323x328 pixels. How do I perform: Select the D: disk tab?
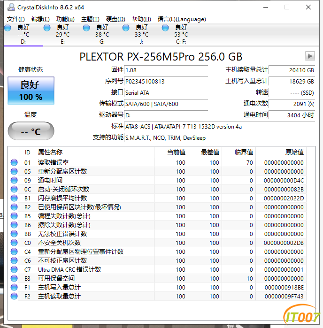coord(23,35)
